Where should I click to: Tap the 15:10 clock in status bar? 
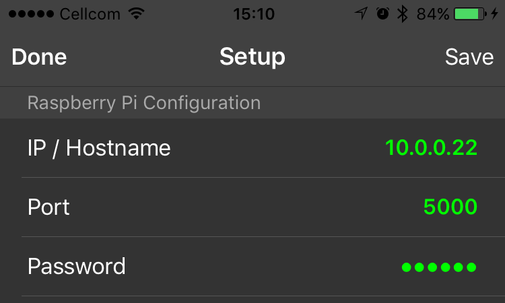252,13
